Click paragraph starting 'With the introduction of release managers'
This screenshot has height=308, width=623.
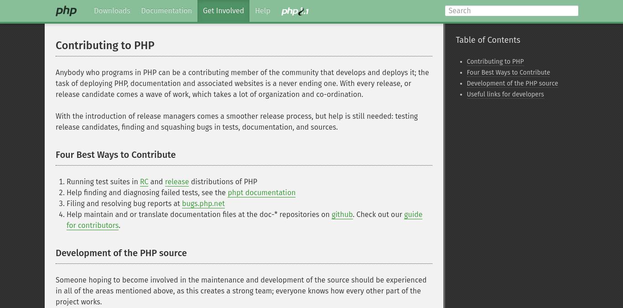[x=244, y=122]
